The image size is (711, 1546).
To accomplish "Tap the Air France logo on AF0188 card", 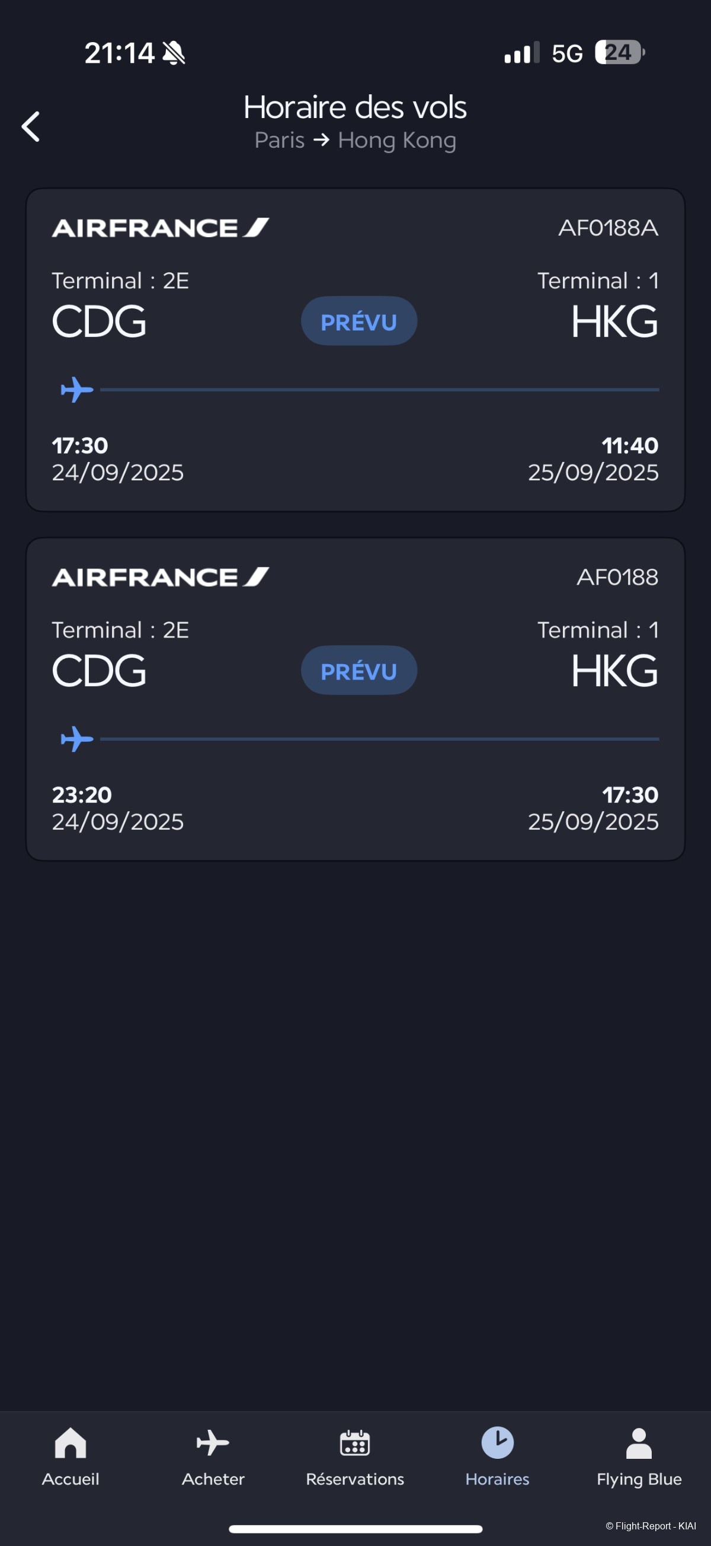I will coord(160,578).
